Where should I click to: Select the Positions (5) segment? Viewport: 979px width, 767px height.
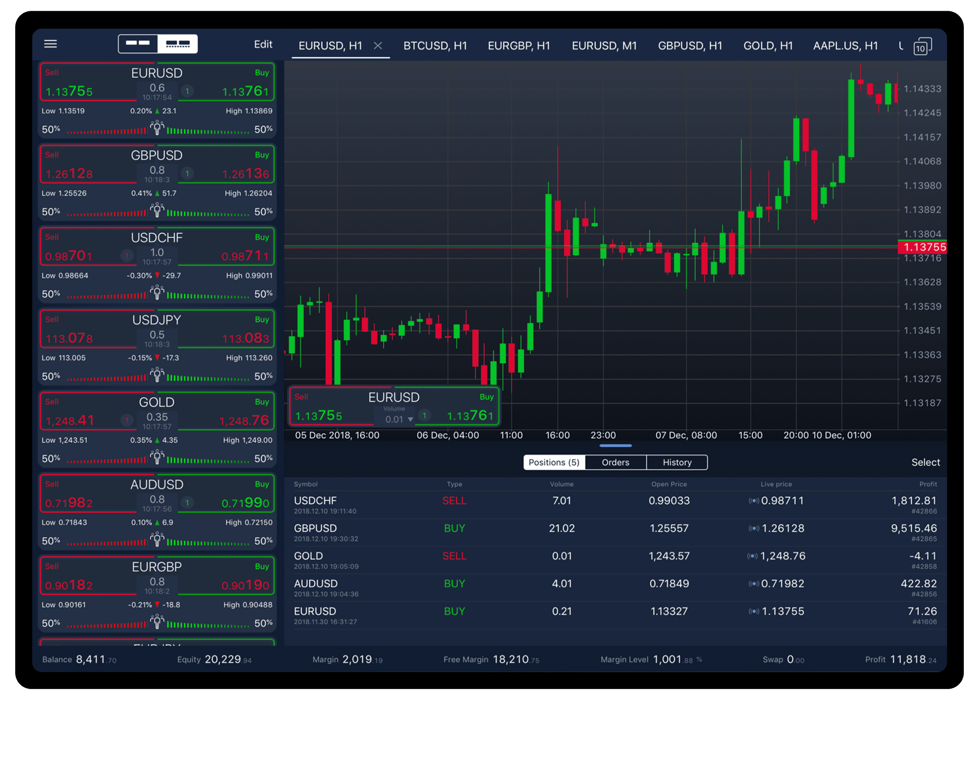(554, 462)
